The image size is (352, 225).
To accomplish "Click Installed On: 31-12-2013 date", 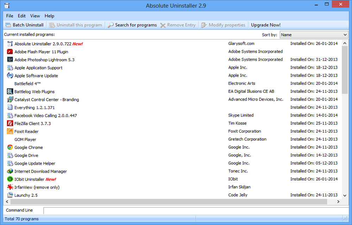I will [x=314, y=59].
